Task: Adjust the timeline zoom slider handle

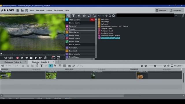Action: (155, 66)
